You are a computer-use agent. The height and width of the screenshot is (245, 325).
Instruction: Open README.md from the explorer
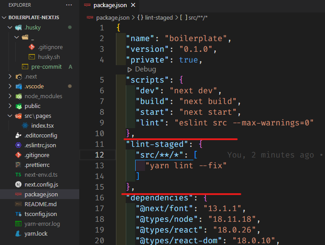(x=40, y=204)
